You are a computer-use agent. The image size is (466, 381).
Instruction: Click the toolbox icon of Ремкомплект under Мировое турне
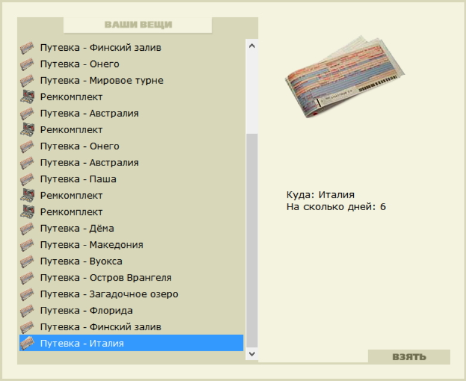coord(27,97)
